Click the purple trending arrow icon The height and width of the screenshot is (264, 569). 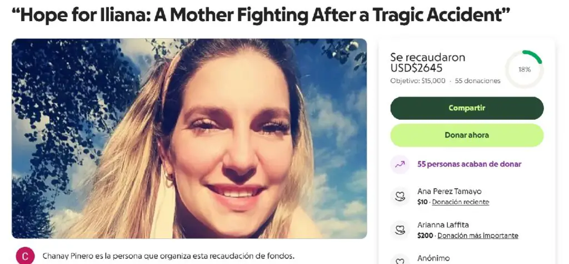coord(400,164)
